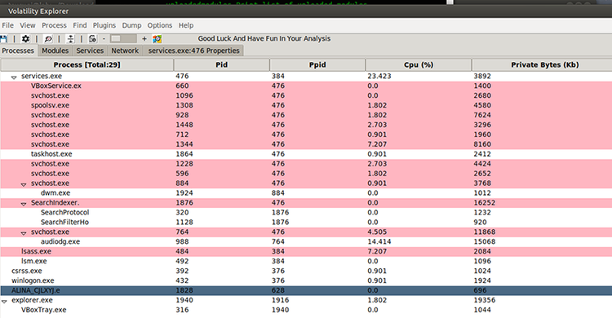Switch to the Modules tab

[x=55, y=51]
